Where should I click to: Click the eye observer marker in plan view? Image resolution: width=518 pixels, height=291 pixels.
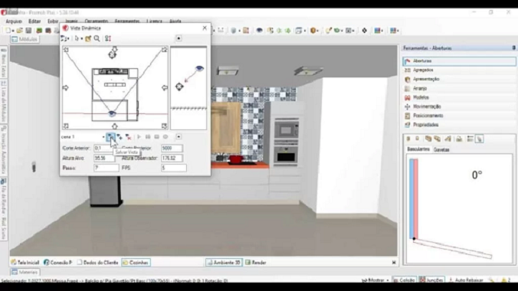112,114
